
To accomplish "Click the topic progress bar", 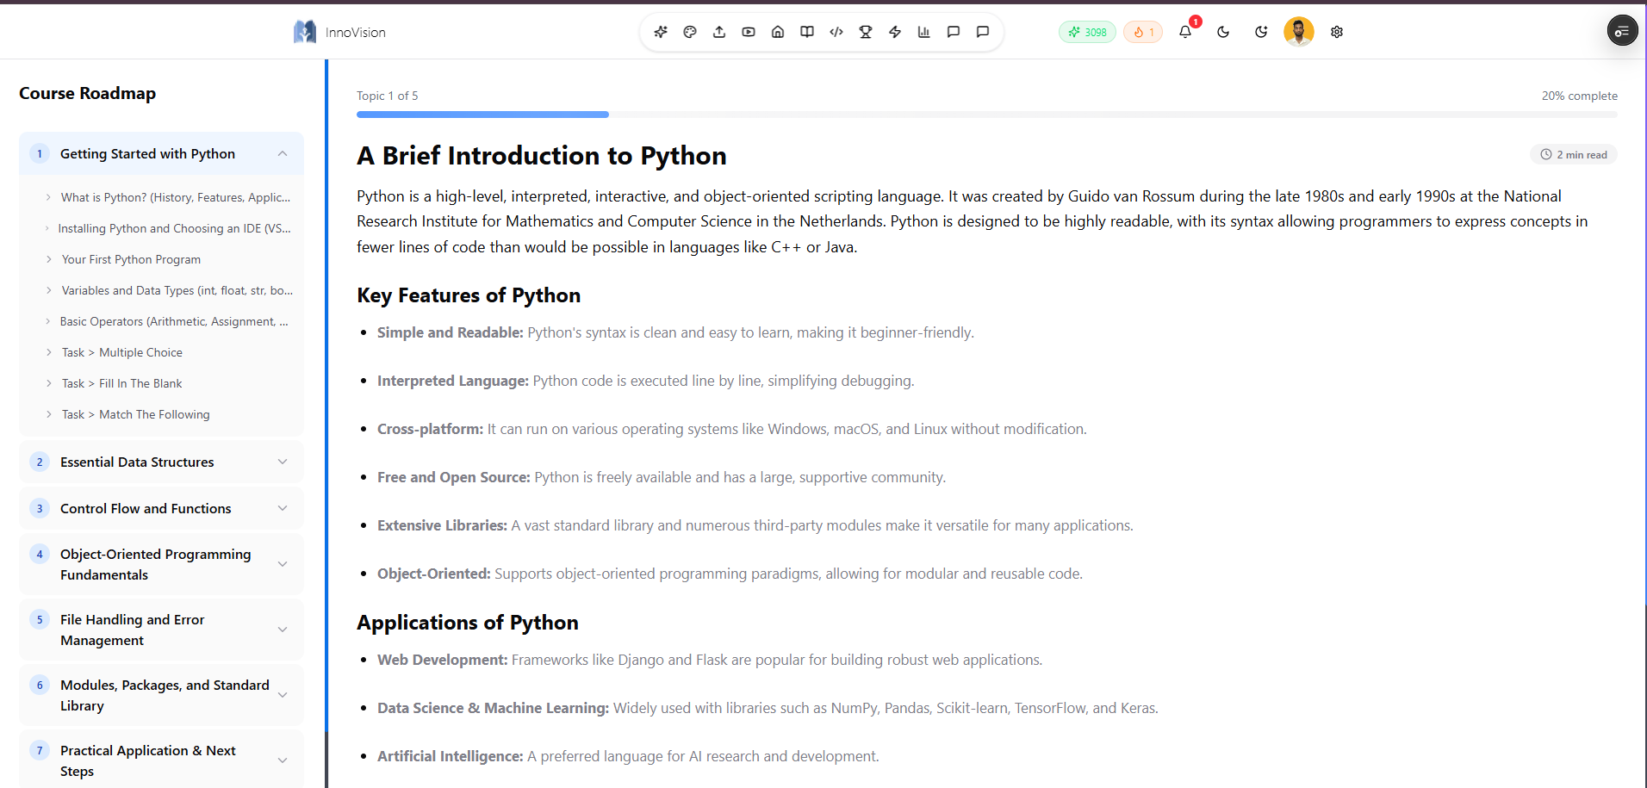I will [x=986, y=115].
